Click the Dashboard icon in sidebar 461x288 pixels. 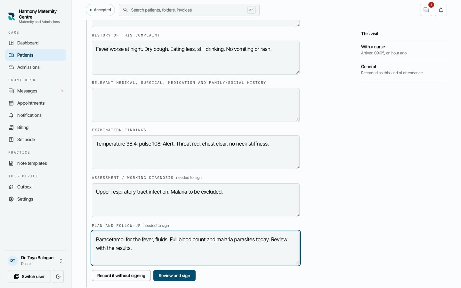click(11, 43)
